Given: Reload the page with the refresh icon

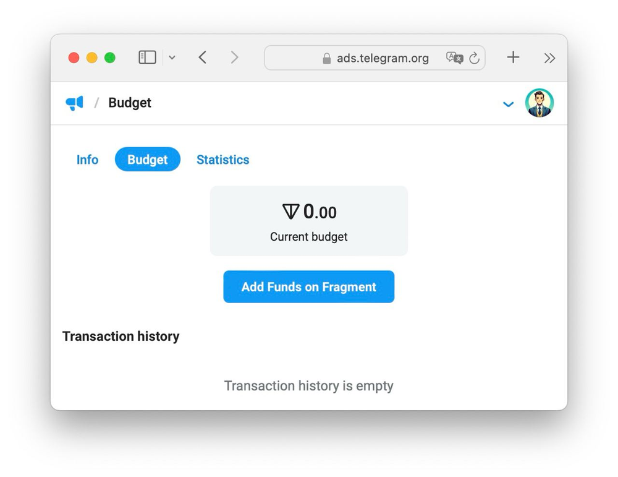Looking at the screenshot, I should click(474, 58).
